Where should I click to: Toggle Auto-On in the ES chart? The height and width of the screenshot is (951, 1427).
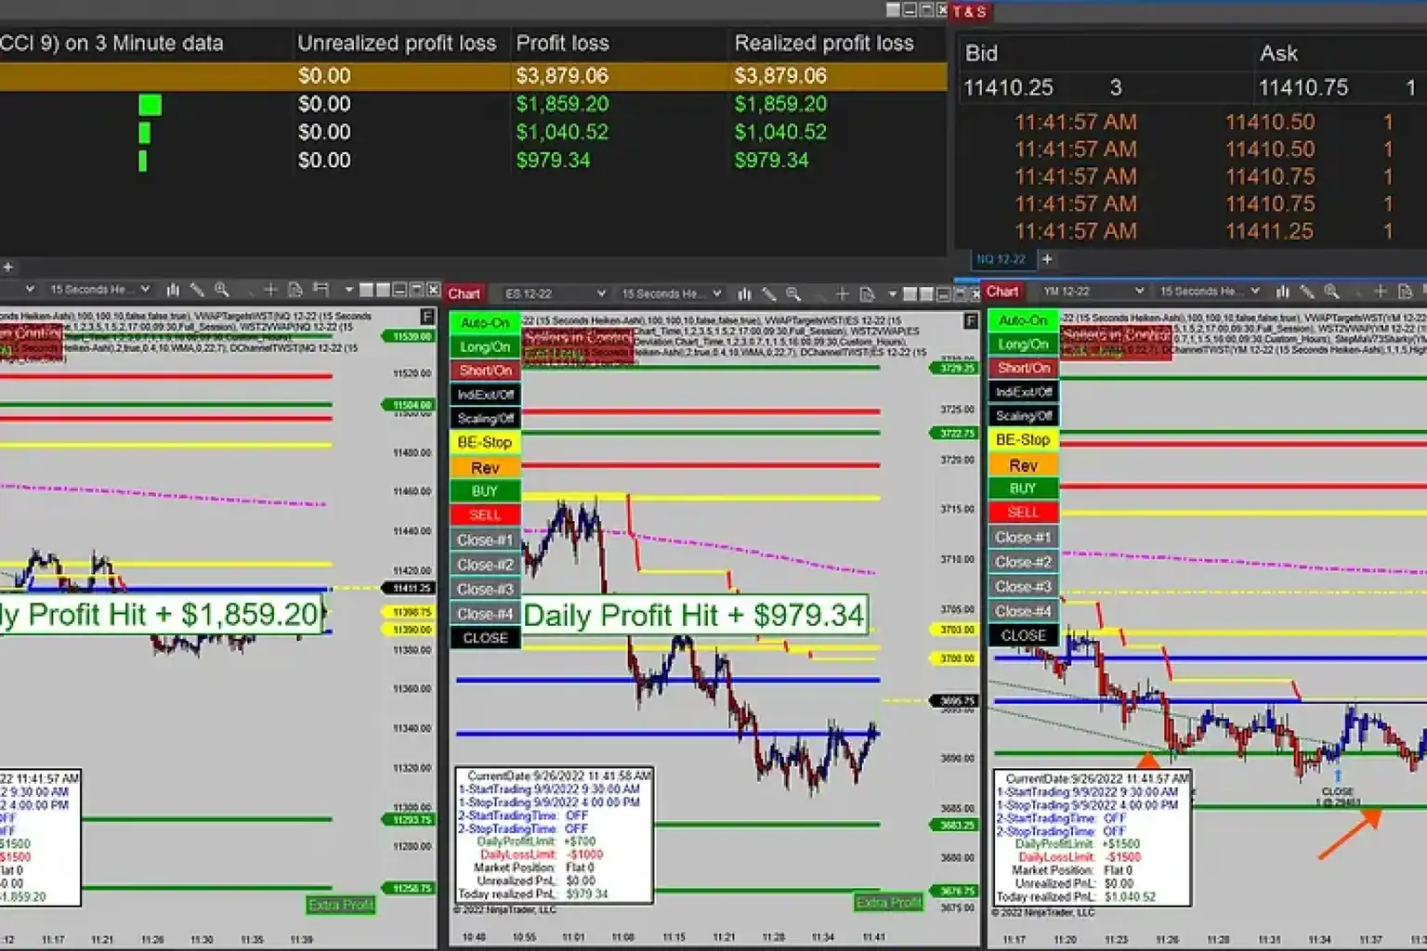[485, 323]
